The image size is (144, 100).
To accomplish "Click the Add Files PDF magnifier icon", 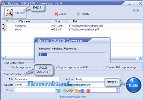I will pos(8,12).
